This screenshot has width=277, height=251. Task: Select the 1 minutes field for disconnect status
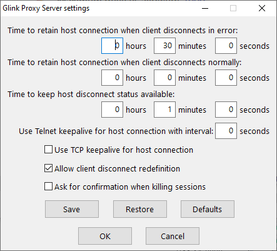coord(164,110)
